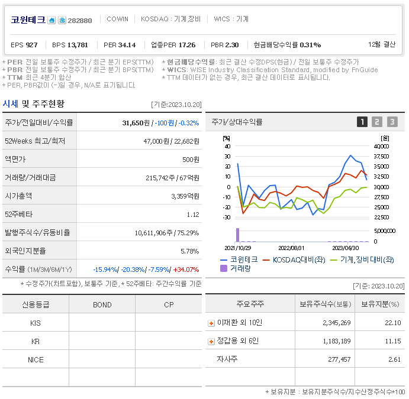
Task: Click the KR credit rating row
Action: coord(102,342)
